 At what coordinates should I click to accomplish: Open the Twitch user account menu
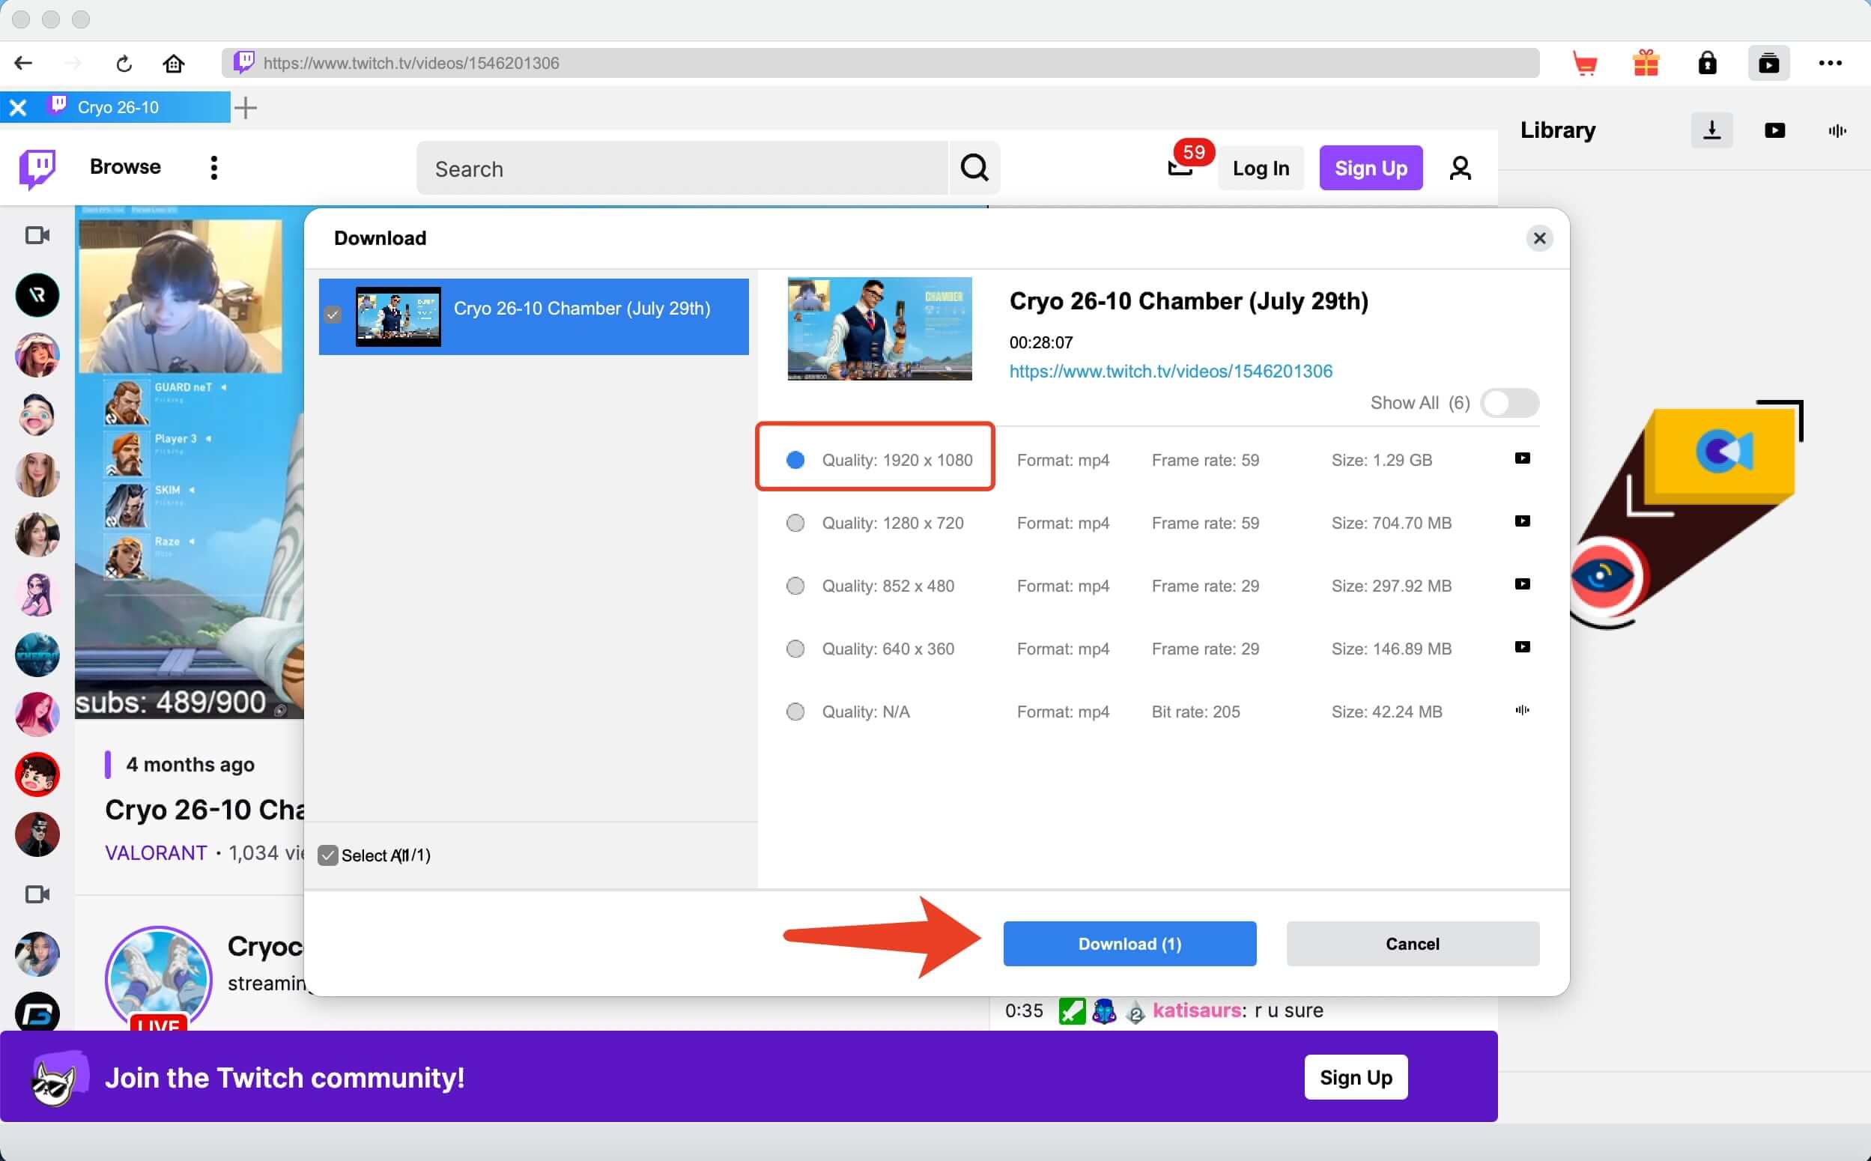1460,167
